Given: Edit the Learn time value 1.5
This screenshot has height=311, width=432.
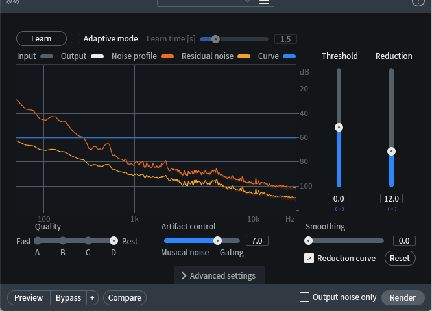Looking at the screenshot, I should point(285,39).
